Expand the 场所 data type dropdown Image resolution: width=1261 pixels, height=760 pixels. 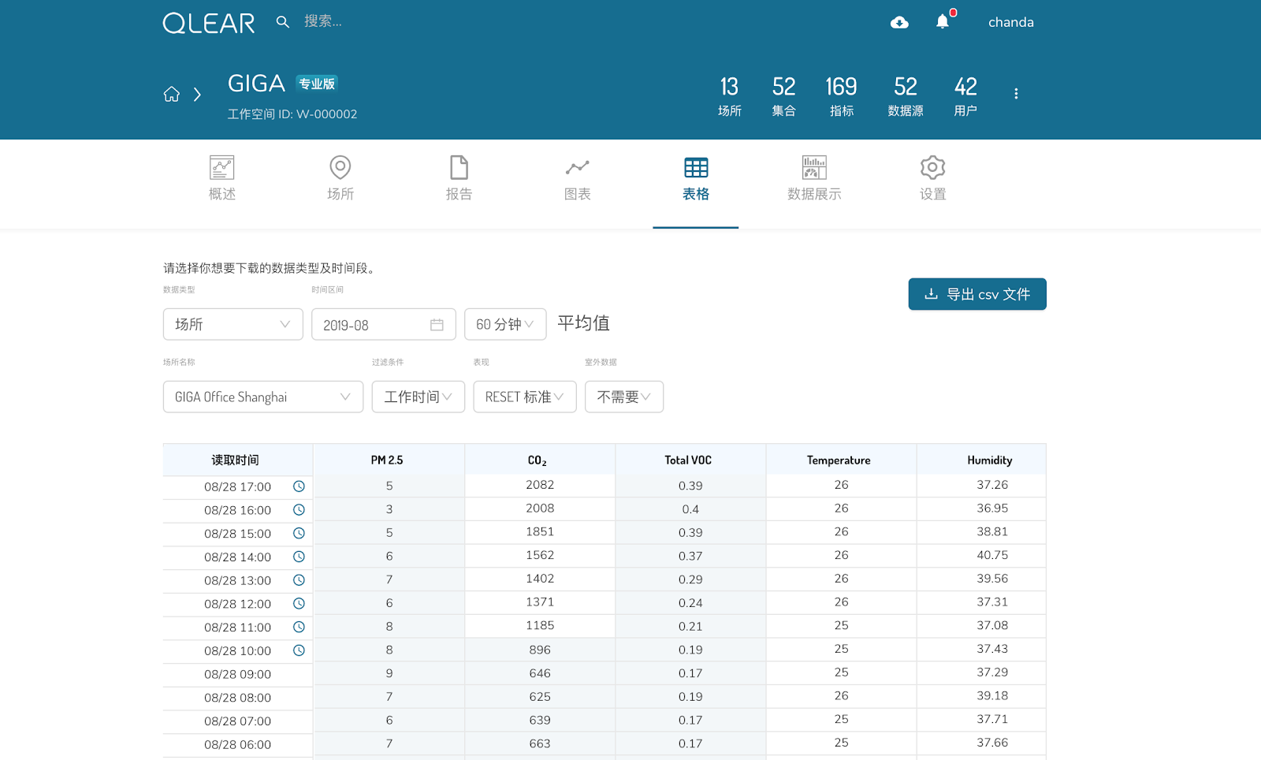pos(233,324)
